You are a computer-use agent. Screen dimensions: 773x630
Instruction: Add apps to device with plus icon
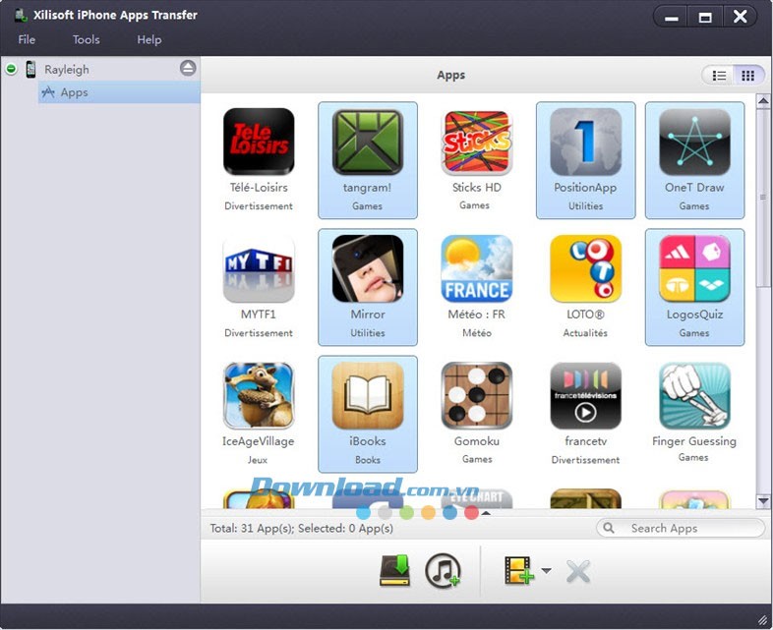[x=519, y=570]
